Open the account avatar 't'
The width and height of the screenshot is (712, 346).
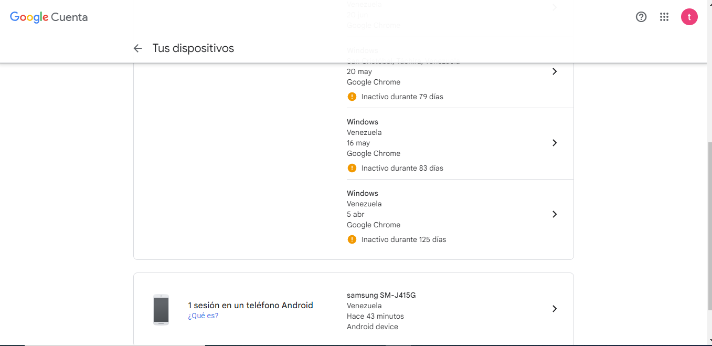point(689,17)
